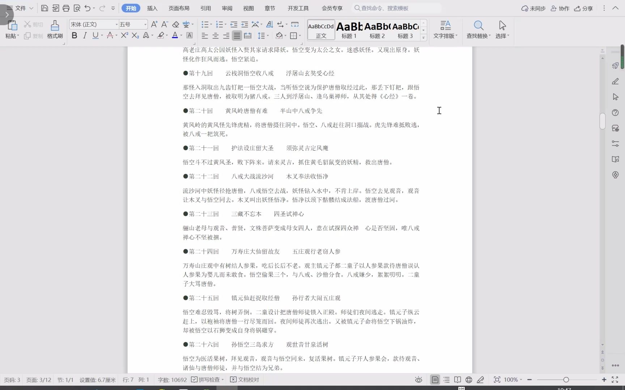Toggle eye-protection mode icon in status bar
The image size is (625, 390).
point(418,380)
